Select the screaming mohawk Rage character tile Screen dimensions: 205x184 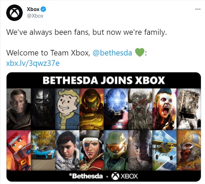[164, 109]
